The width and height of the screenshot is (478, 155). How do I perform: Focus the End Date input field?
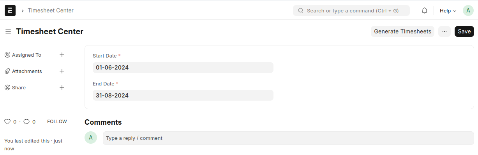[x=183, y=95]
